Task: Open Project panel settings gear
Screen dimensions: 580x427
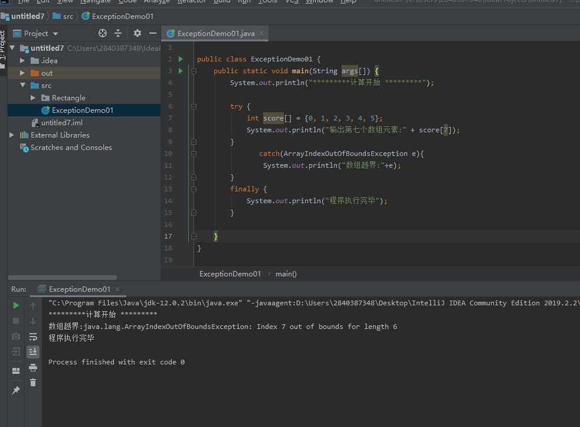Action: click(x=137, y=33)
